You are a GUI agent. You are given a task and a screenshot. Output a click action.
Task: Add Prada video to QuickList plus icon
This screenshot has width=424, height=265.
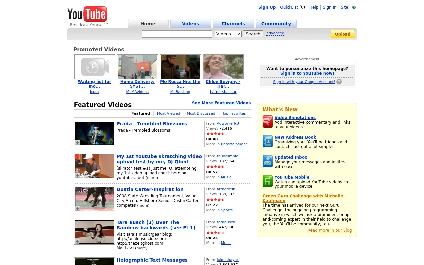[77, 142]
